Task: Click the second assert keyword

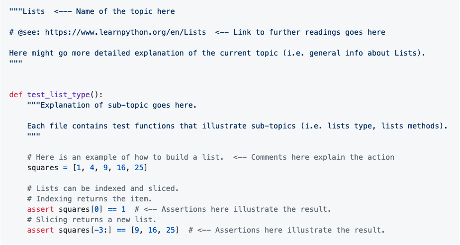Action: [40, 230]
